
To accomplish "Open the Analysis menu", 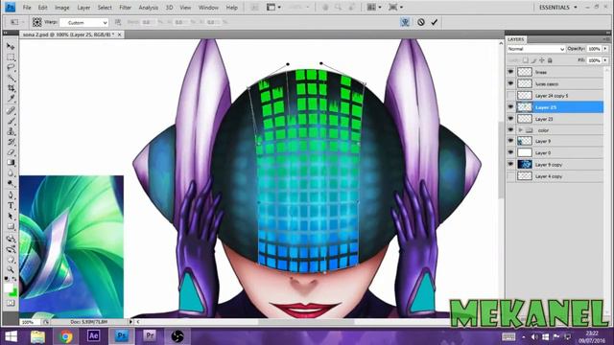I will tap(149, 8).
